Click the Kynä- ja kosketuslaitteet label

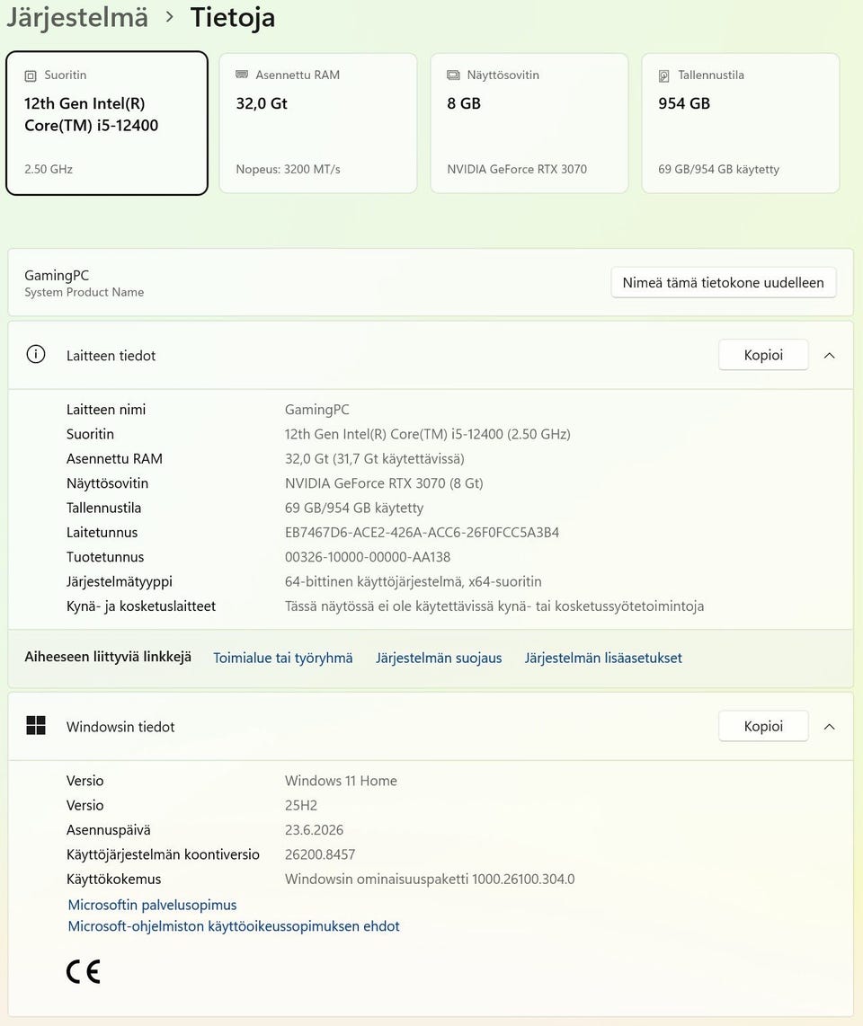141,606
